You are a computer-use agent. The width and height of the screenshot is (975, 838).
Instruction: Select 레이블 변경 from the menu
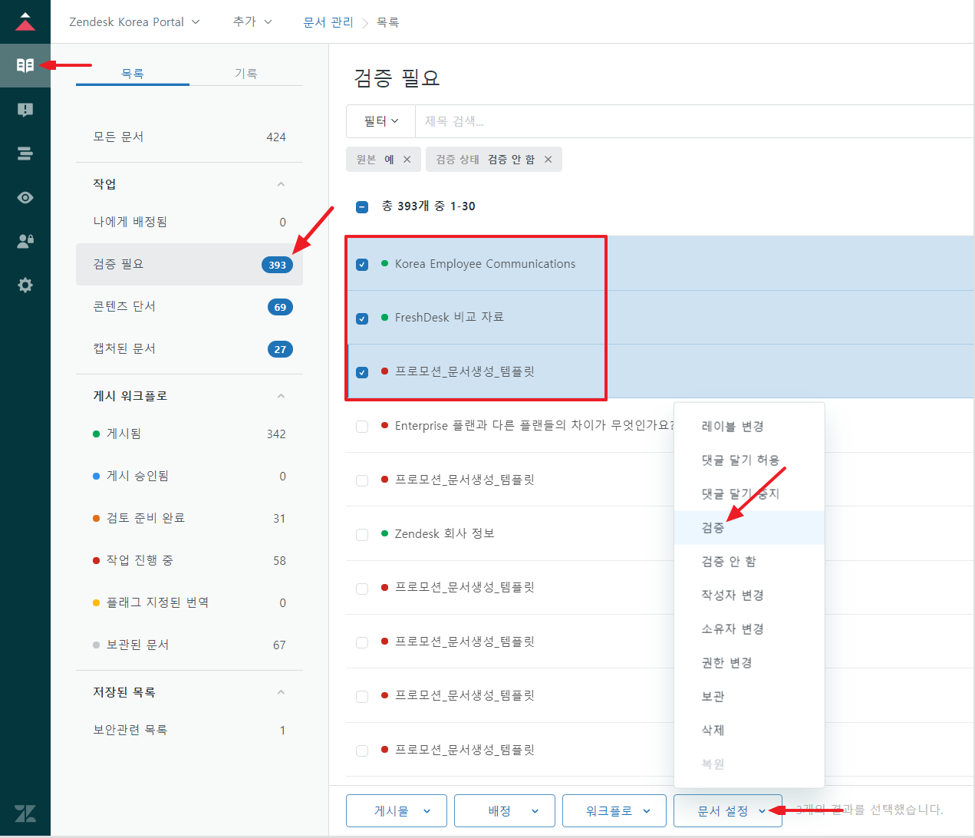(749, 427)
